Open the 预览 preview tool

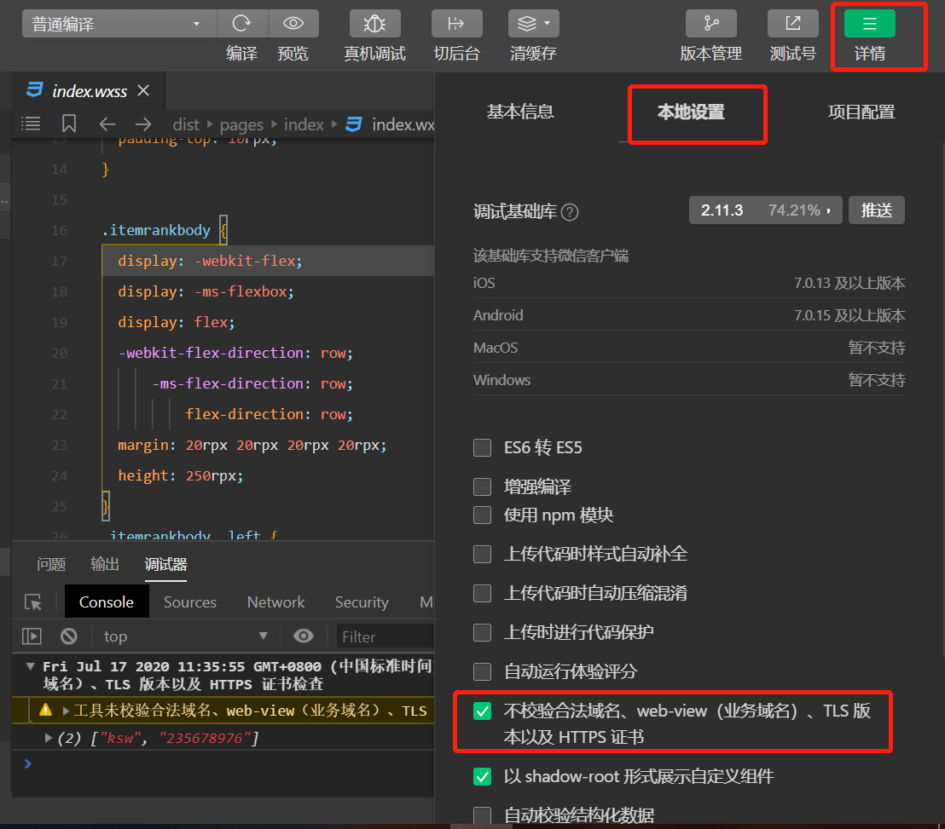pos(293,23)
